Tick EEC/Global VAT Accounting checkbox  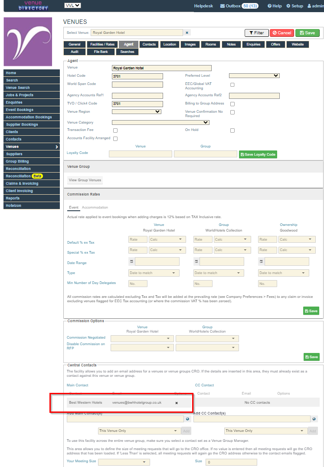tap(232, 85)
